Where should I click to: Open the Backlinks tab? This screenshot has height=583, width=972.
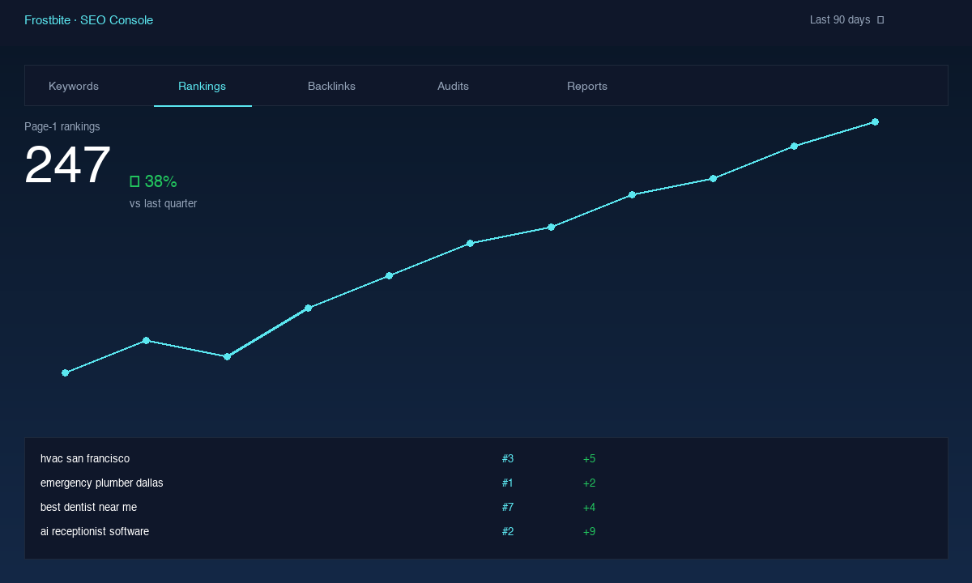coord(331,86)
